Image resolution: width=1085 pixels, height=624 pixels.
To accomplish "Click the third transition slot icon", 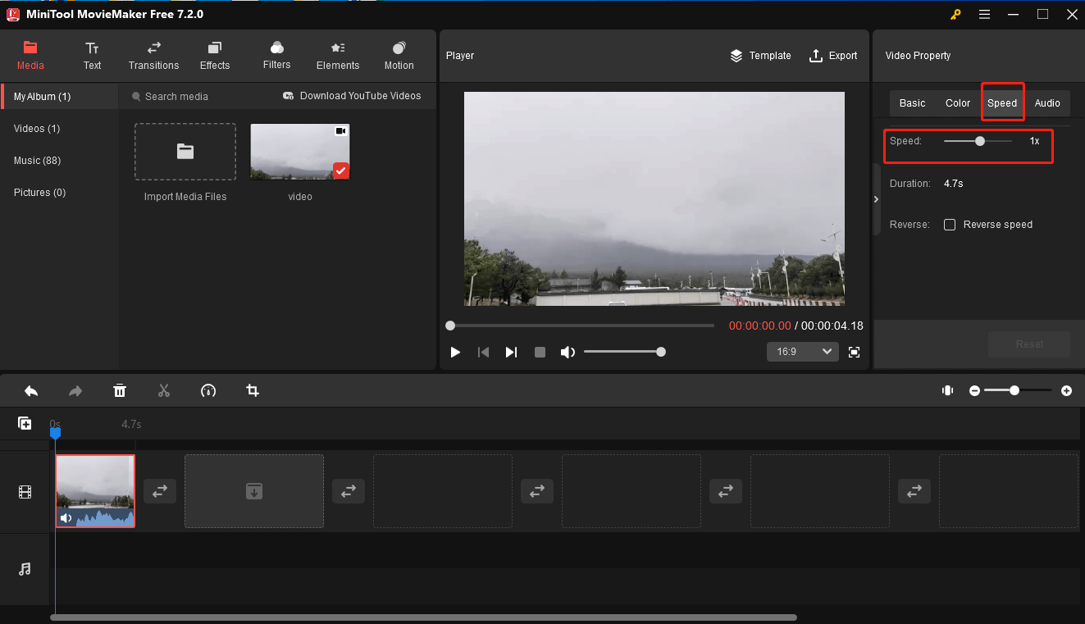I will (537, 491).
